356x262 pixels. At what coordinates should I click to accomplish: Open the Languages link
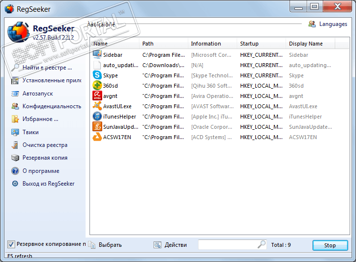(x=333, y=24)
